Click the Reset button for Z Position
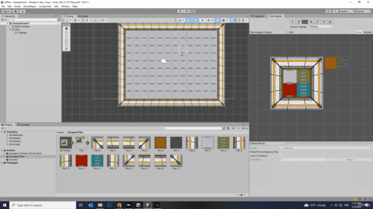 [350, 160]
